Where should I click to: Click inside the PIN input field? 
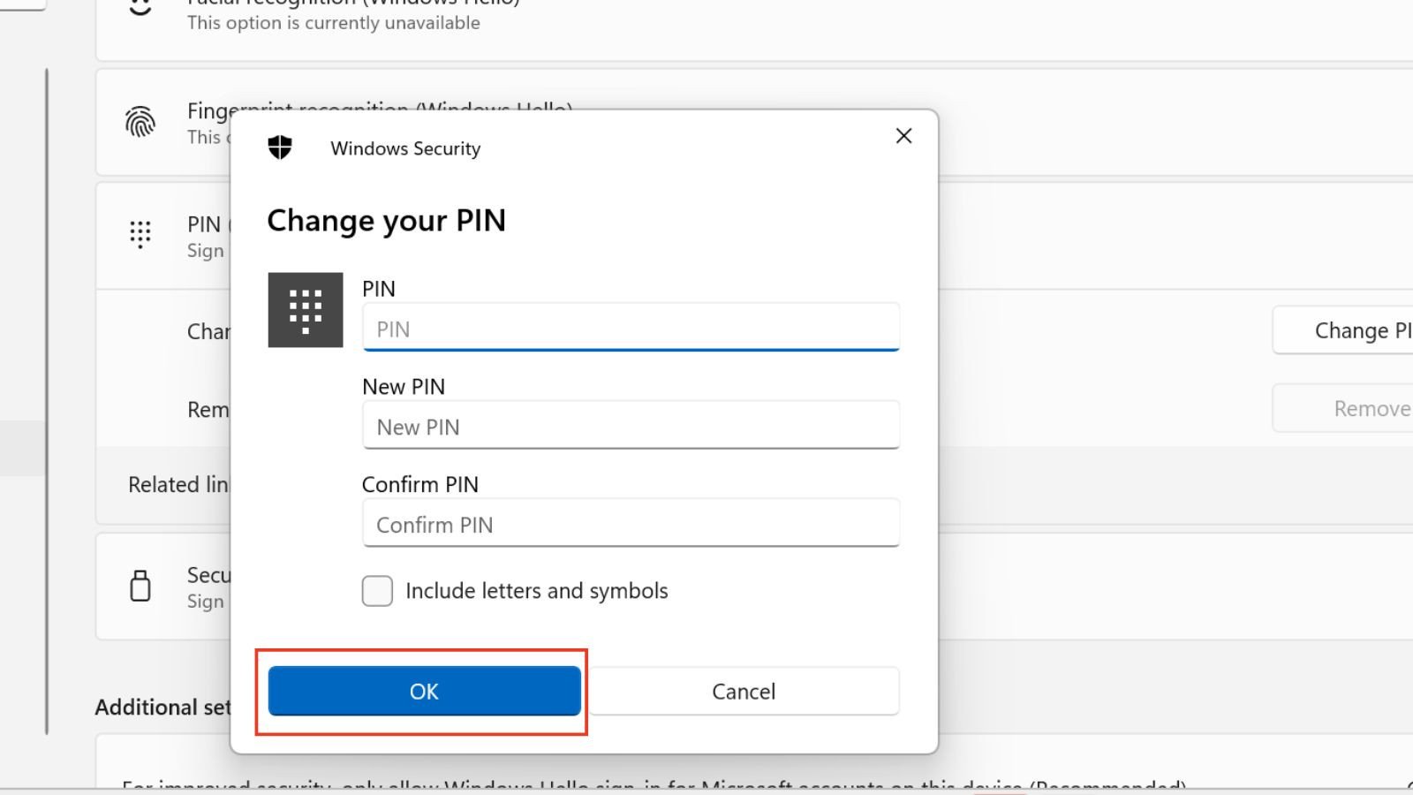[630, 328]
